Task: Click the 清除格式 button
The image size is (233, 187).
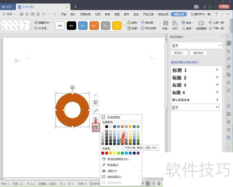Action: click(x=198, y=53)
